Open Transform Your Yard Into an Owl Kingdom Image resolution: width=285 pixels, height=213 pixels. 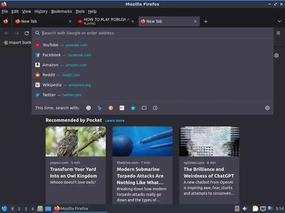73,173
